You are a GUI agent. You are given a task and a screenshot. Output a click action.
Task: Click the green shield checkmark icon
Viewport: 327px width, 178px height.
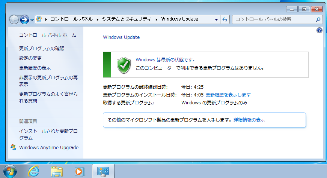tap(124, 65)
